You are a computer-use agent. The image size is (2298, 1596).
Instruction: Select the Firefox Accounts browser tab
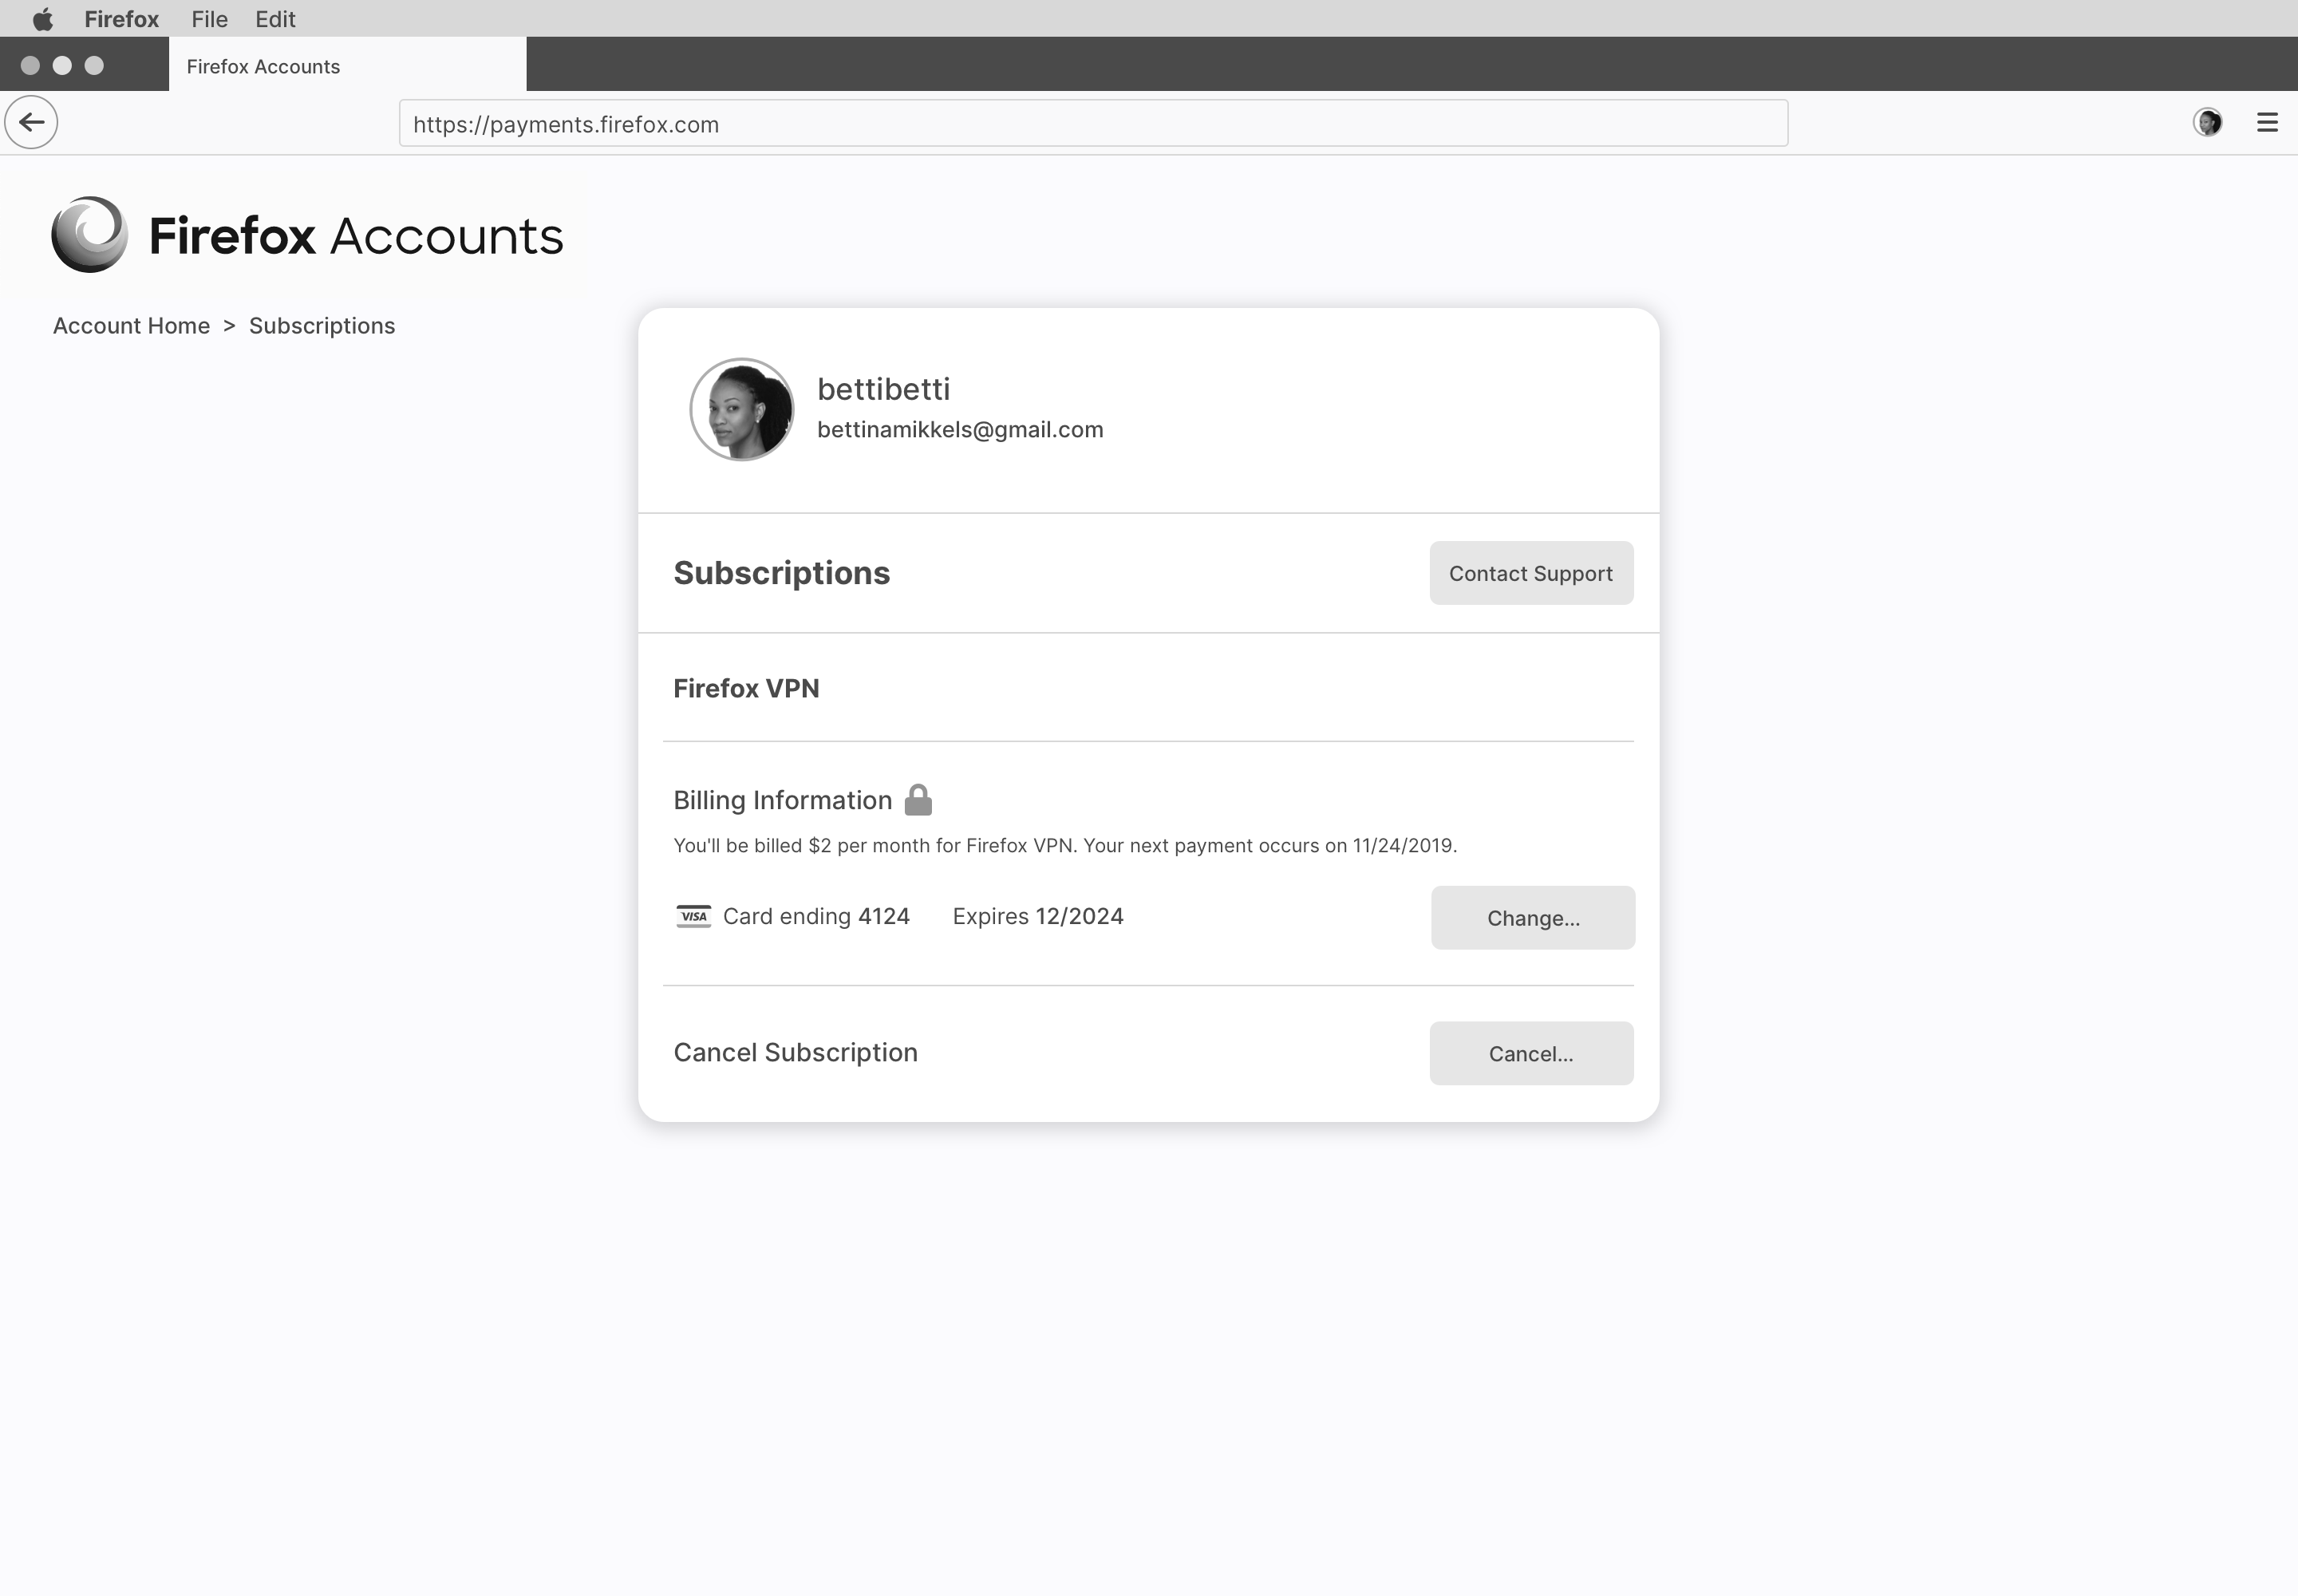[x=347, y=65]
